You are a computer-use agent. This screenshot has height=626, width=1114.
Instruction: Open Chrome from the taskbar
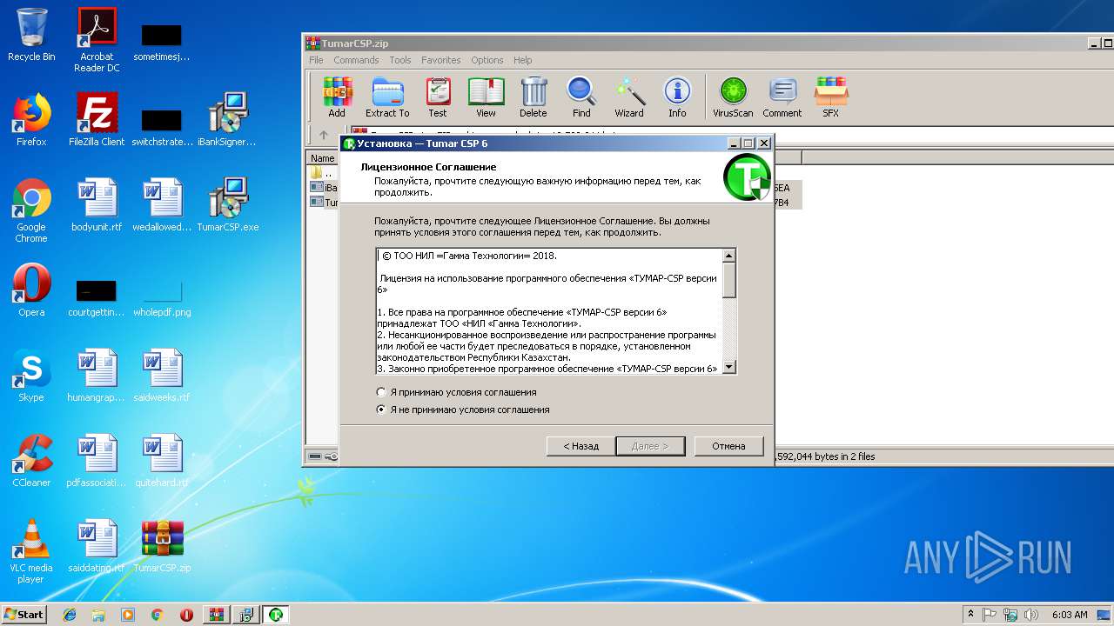point(157,615)
